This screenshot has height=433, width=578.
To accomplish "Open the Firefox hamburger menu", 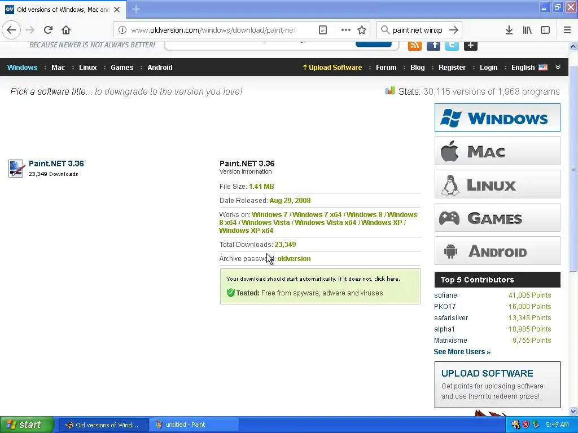I will point(567,30).
